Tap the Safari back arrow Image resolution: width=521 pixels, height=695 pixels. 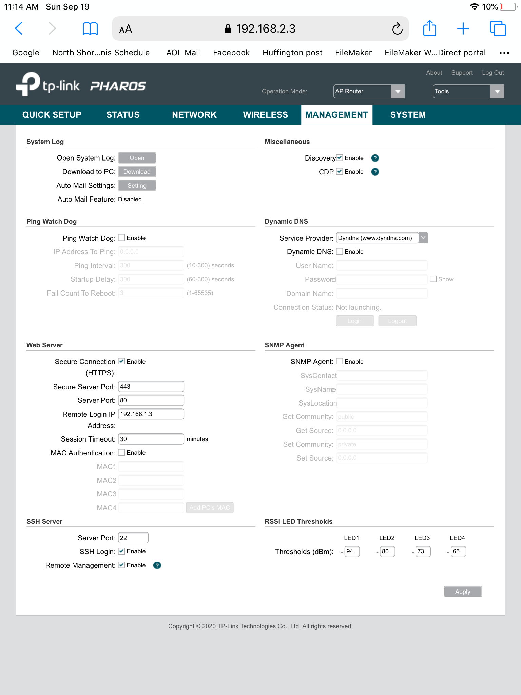[19, 29]
